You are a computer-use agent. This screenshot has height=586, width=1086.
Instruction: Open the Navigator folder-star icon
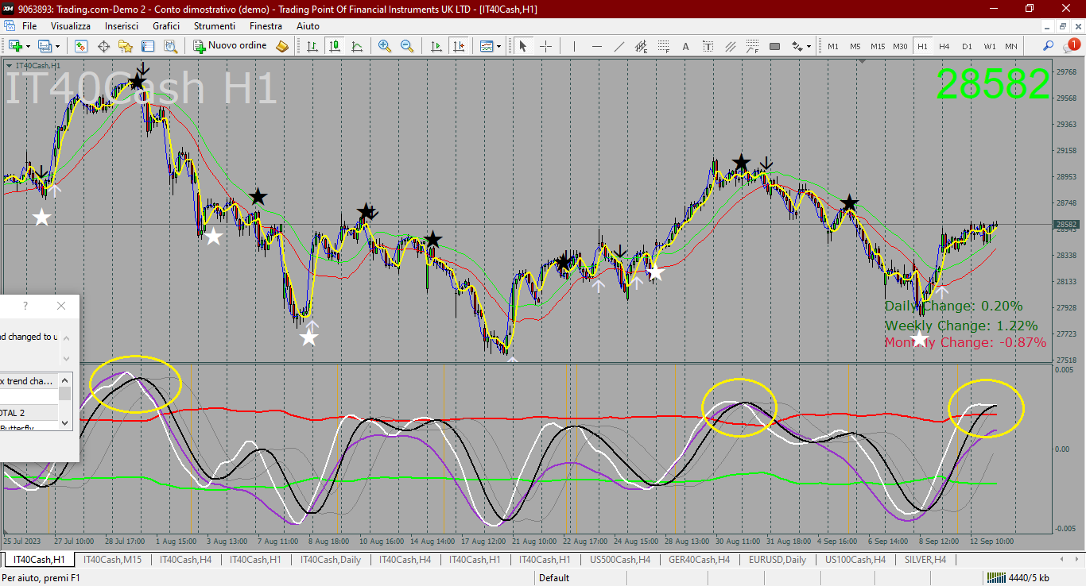click(126, 46)
